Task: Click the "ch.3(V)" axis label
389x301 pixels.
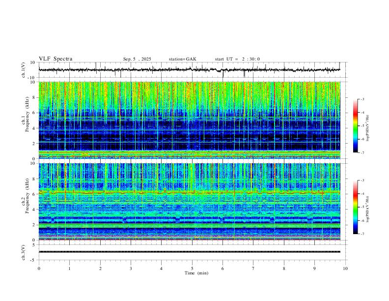Action: (24, 252)
